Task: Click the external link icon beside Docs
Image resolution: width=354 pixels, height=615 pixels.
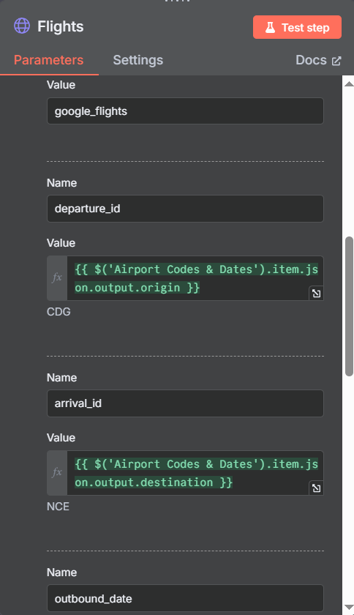Action: pos(336,61)
